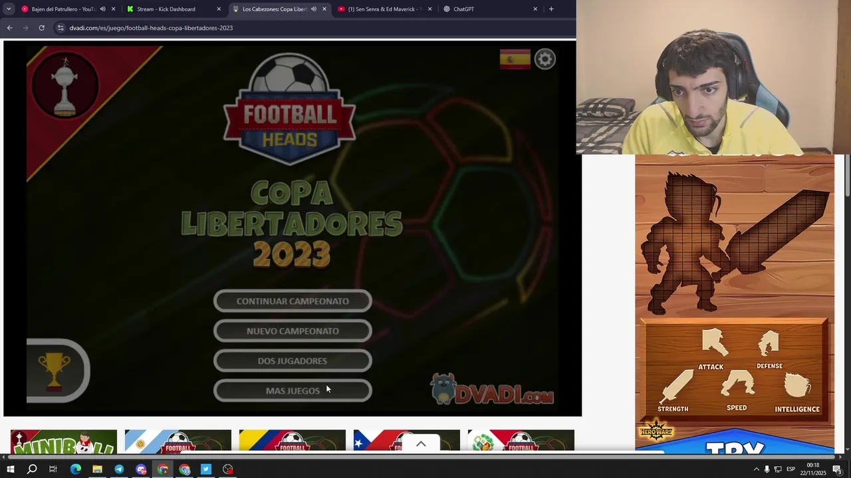Launch Microsoft Edge from taskbar
851x478 pixels.
(x=75, y=469)
